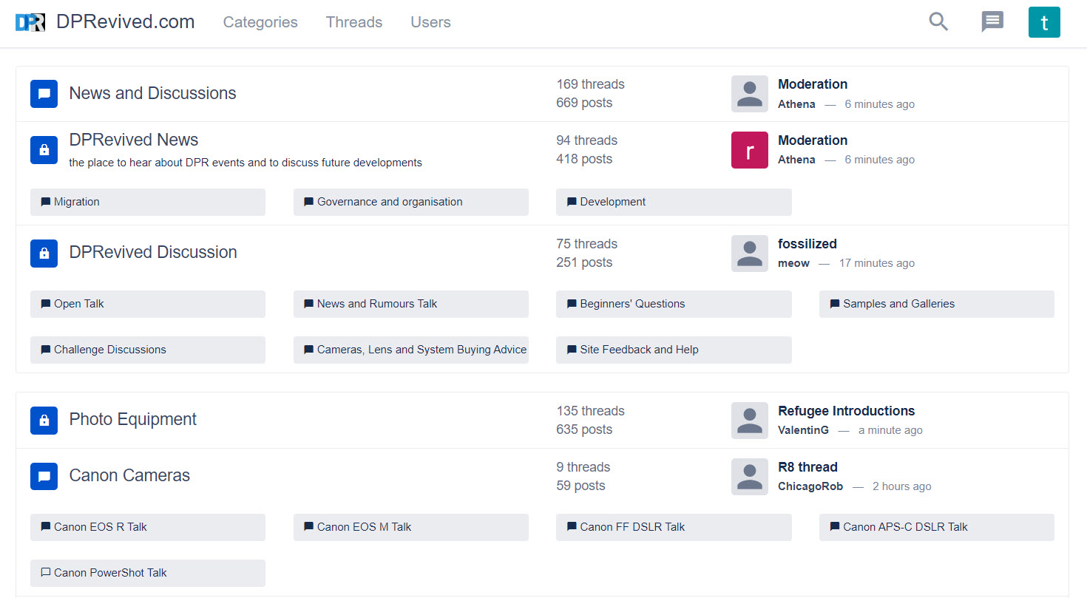This screenshot has width=1087, height=598.
Task: Open Canon Cameras forum
Action: click(129, 475)
